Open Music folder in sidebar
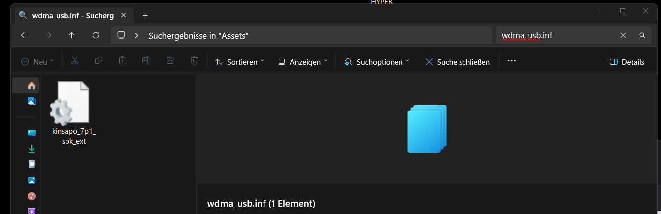This screenshot has width=661, height=214. point(32,196)
